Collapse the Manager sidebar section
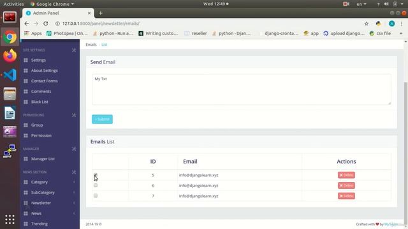408x229 pixels. (74, 149)
